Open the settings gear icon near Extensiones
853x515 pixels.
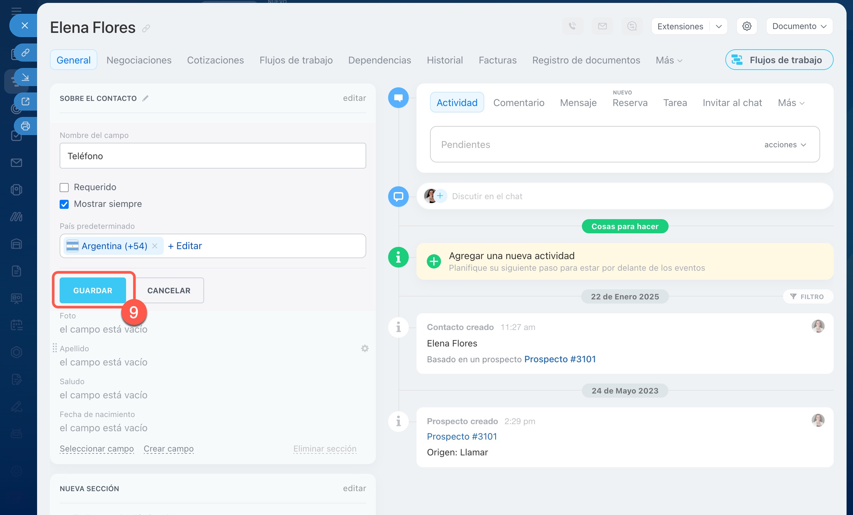click(x=746, y=26)
